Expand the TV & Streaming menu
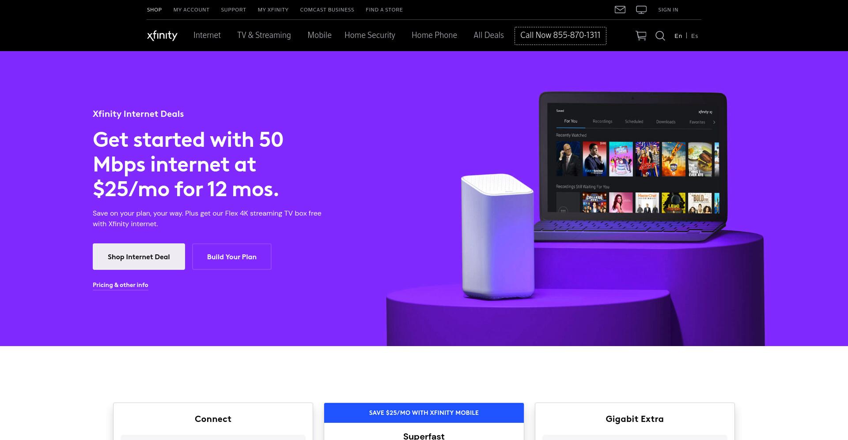The height and width of the screenshot is (440, 848). (x=264, y=35)
